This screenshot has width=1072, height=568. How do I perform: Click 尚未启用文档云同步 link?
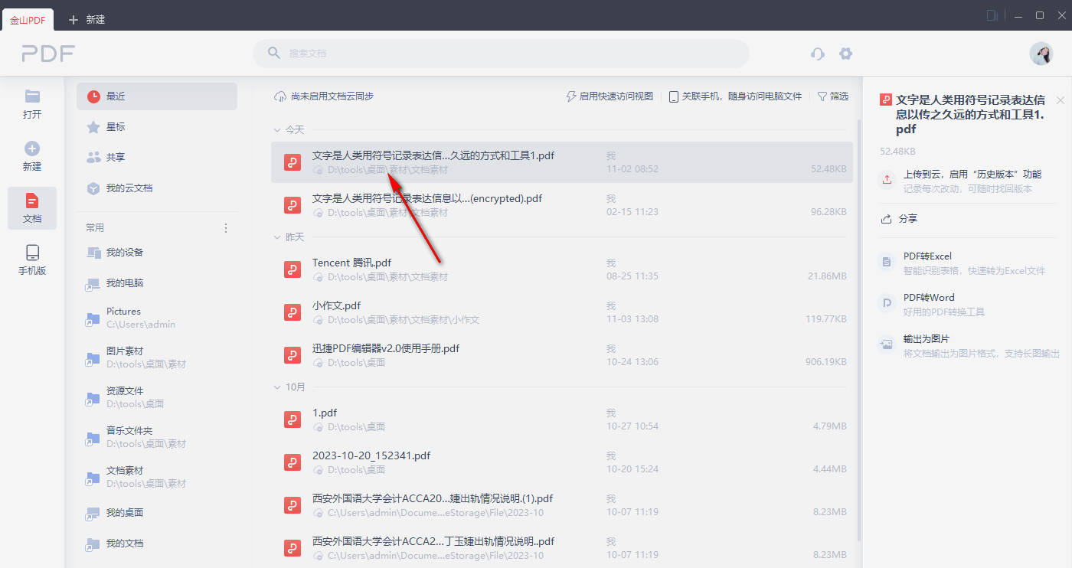tap(332, 96)
